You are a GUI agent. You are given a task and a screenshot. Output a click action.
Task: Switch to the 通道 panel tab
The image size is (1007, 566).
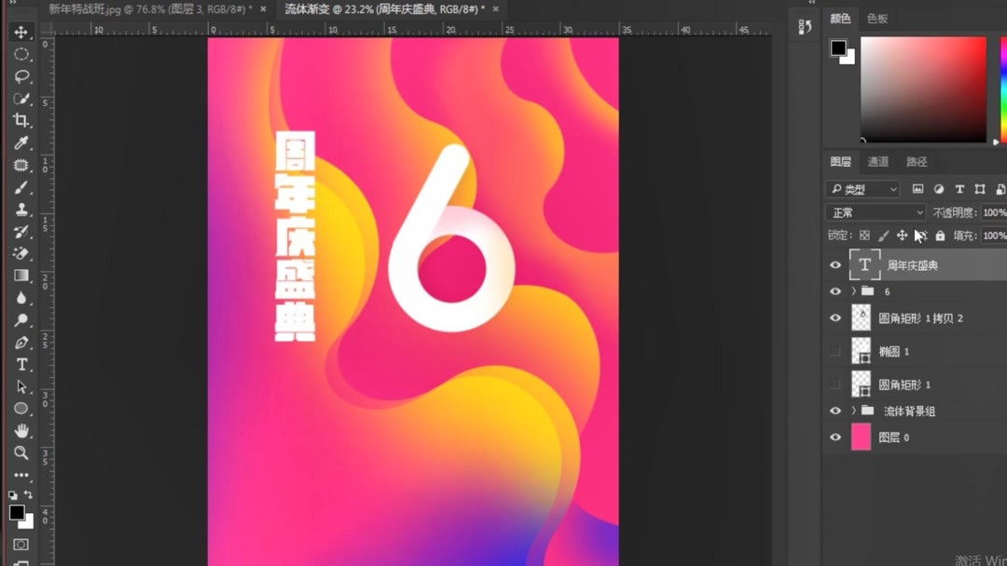[877, 161]
